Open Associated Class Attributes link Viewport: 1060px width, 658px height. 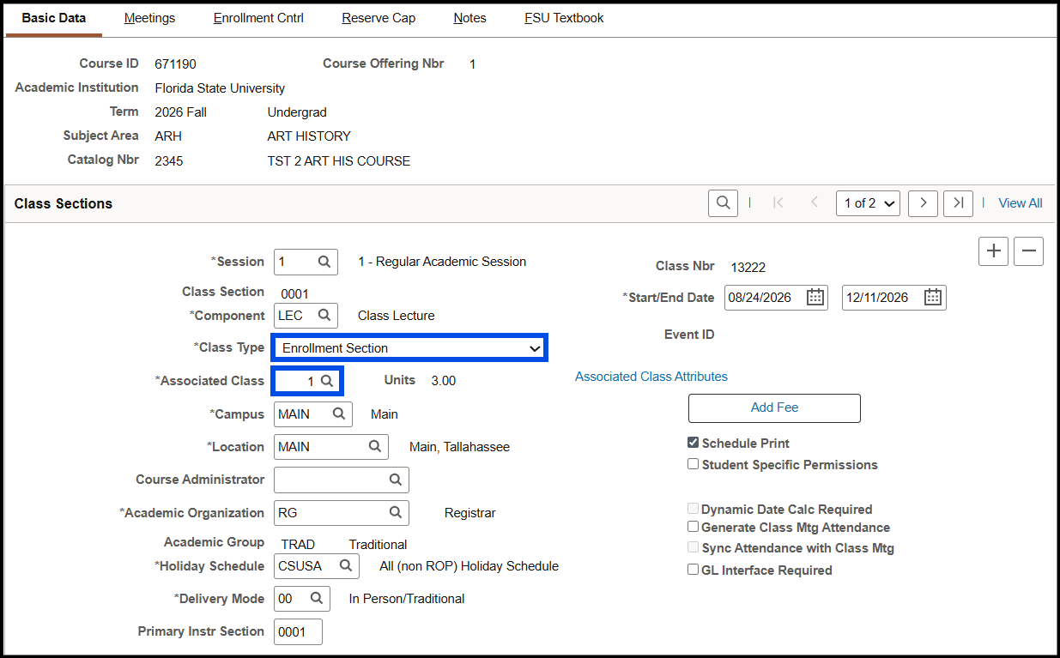(x=651, y=377)
